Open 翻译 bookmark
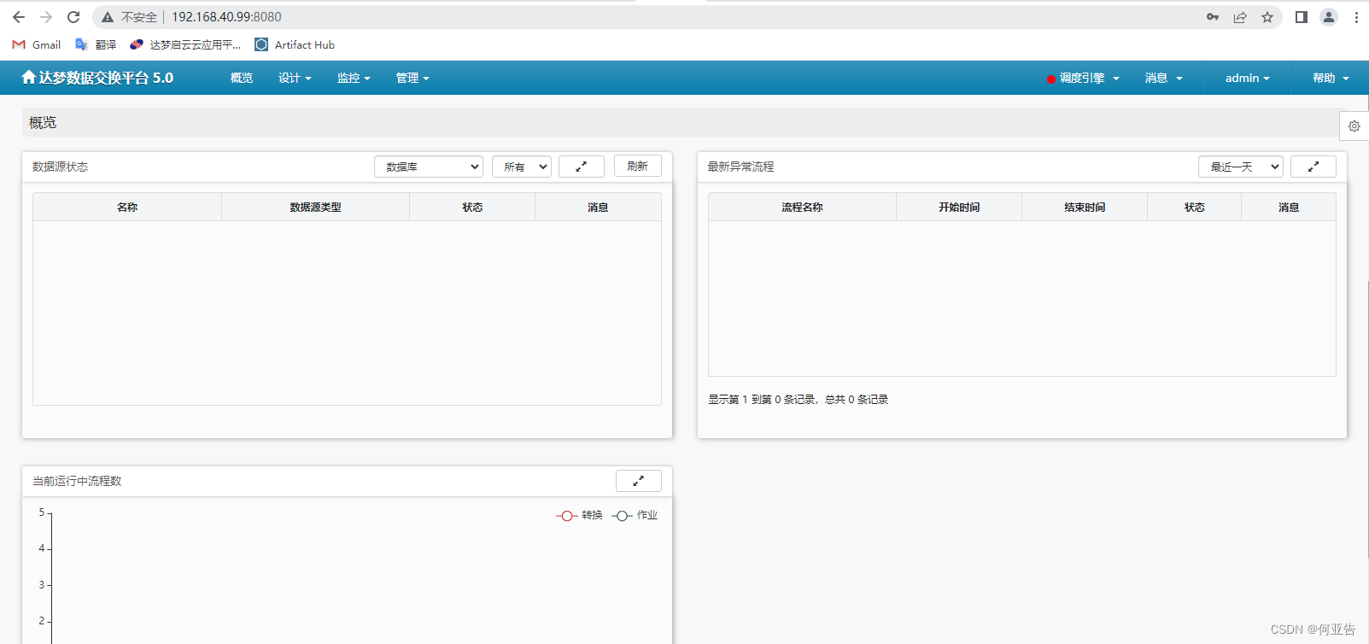 point(96,44)
